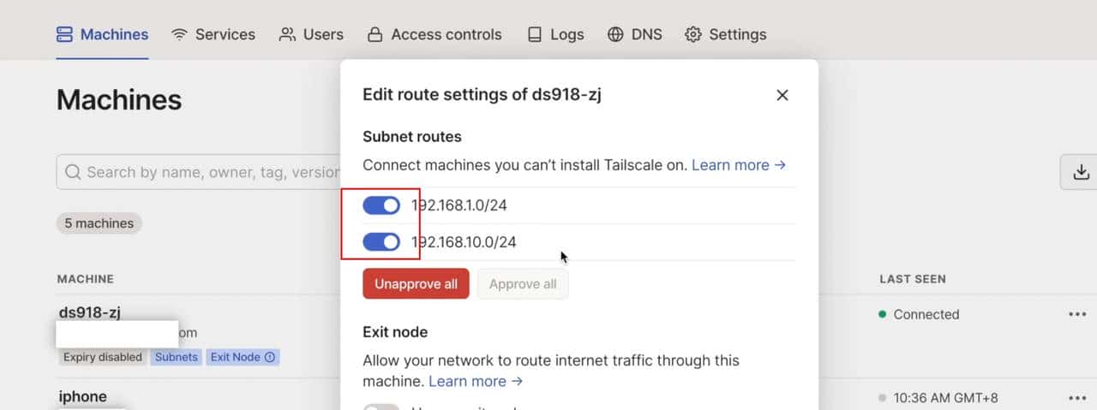Open the iphone machine three-dot menu
Image resolution: width=1097 pixels, height=410 pixels.
[1077, 397]
